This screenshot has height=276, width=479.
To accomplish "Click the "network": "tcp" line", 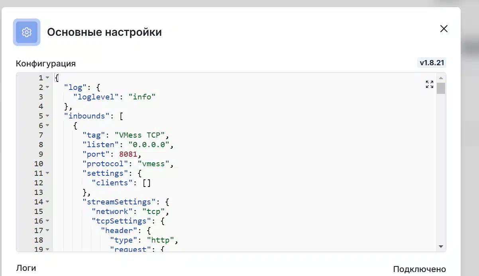I will pos(131,211).
